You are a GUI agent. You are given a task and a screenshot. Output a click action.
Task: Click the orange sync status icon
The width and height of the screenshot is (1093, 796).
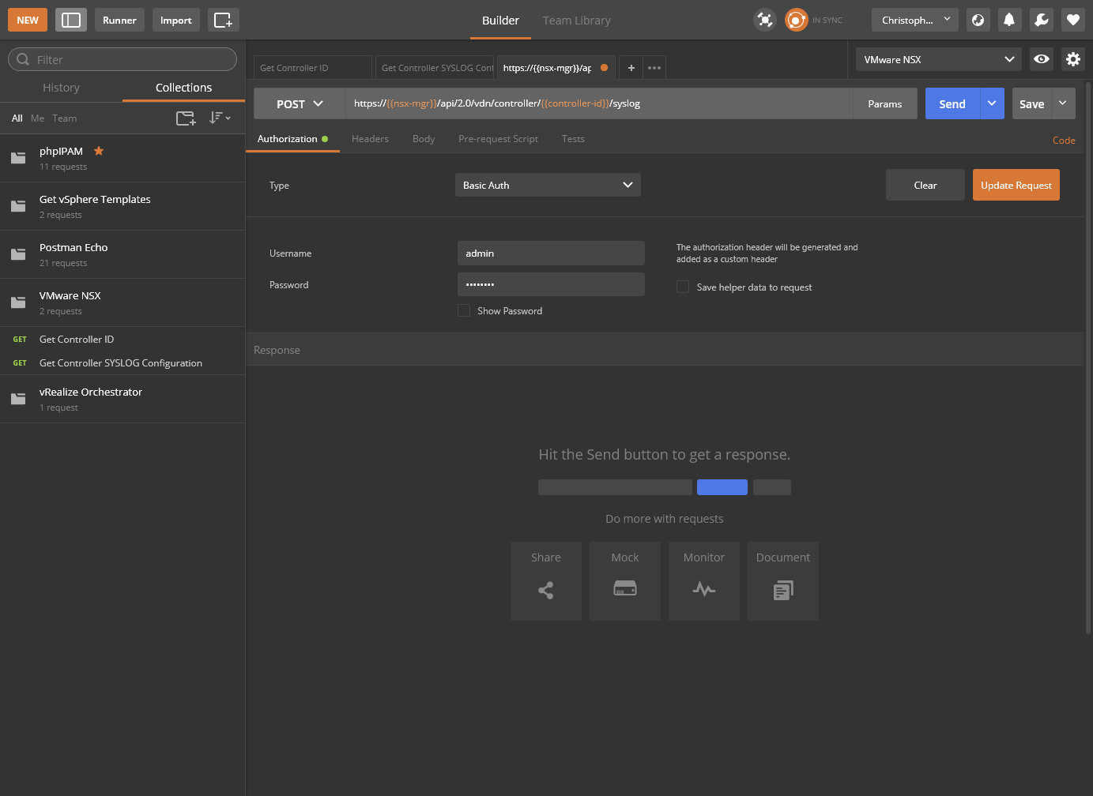click(x=796, y=21)
